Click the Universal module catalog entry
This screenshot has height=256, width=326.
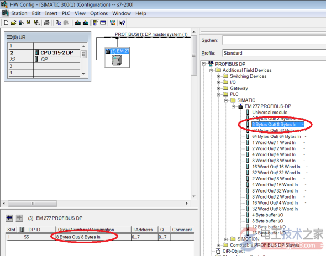[x=270, y=113]
